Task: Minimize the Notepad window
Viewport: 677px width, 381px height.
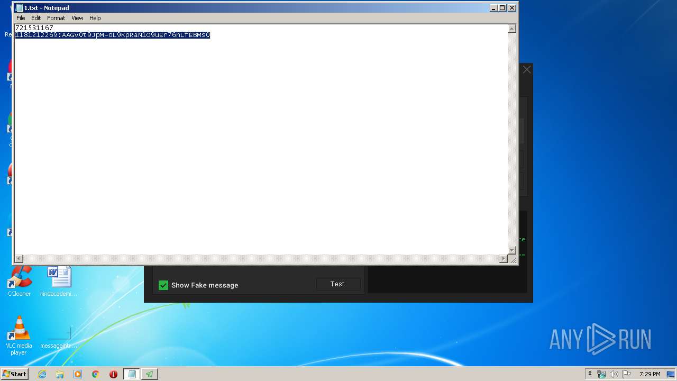Action: click(x=493, y=8)
